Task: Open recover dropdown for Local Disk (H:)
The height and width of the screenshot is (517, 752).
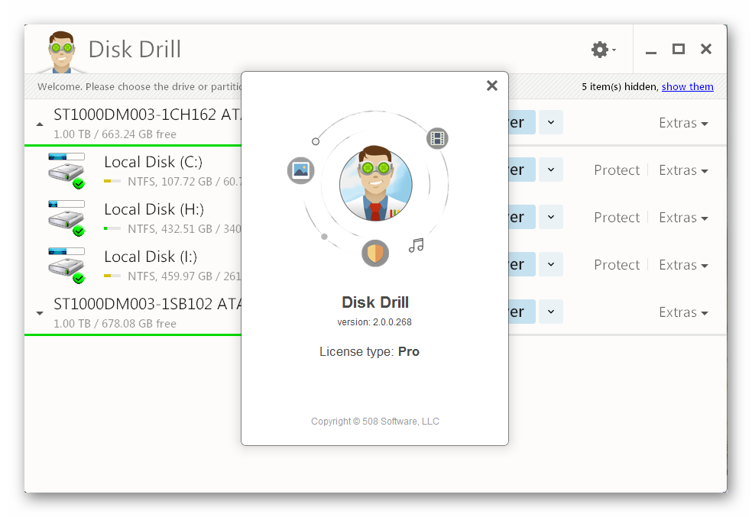Action: tap(550, 217)
